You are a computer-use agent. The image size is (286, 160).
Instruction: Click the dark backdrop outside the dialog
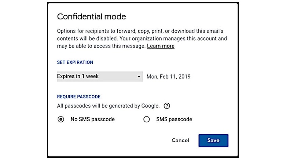coord(22,80)
